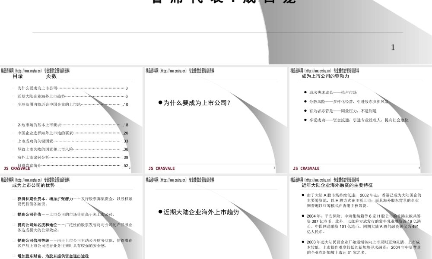Click contents entry 海外上市案例分析

73,158
